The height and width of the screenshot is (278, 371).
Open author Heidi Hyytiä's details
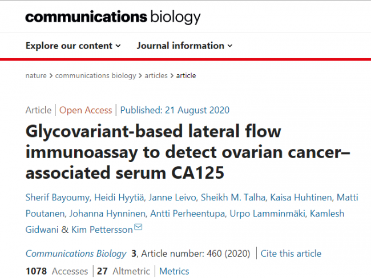pyautogui.click(x=119, y=198)
